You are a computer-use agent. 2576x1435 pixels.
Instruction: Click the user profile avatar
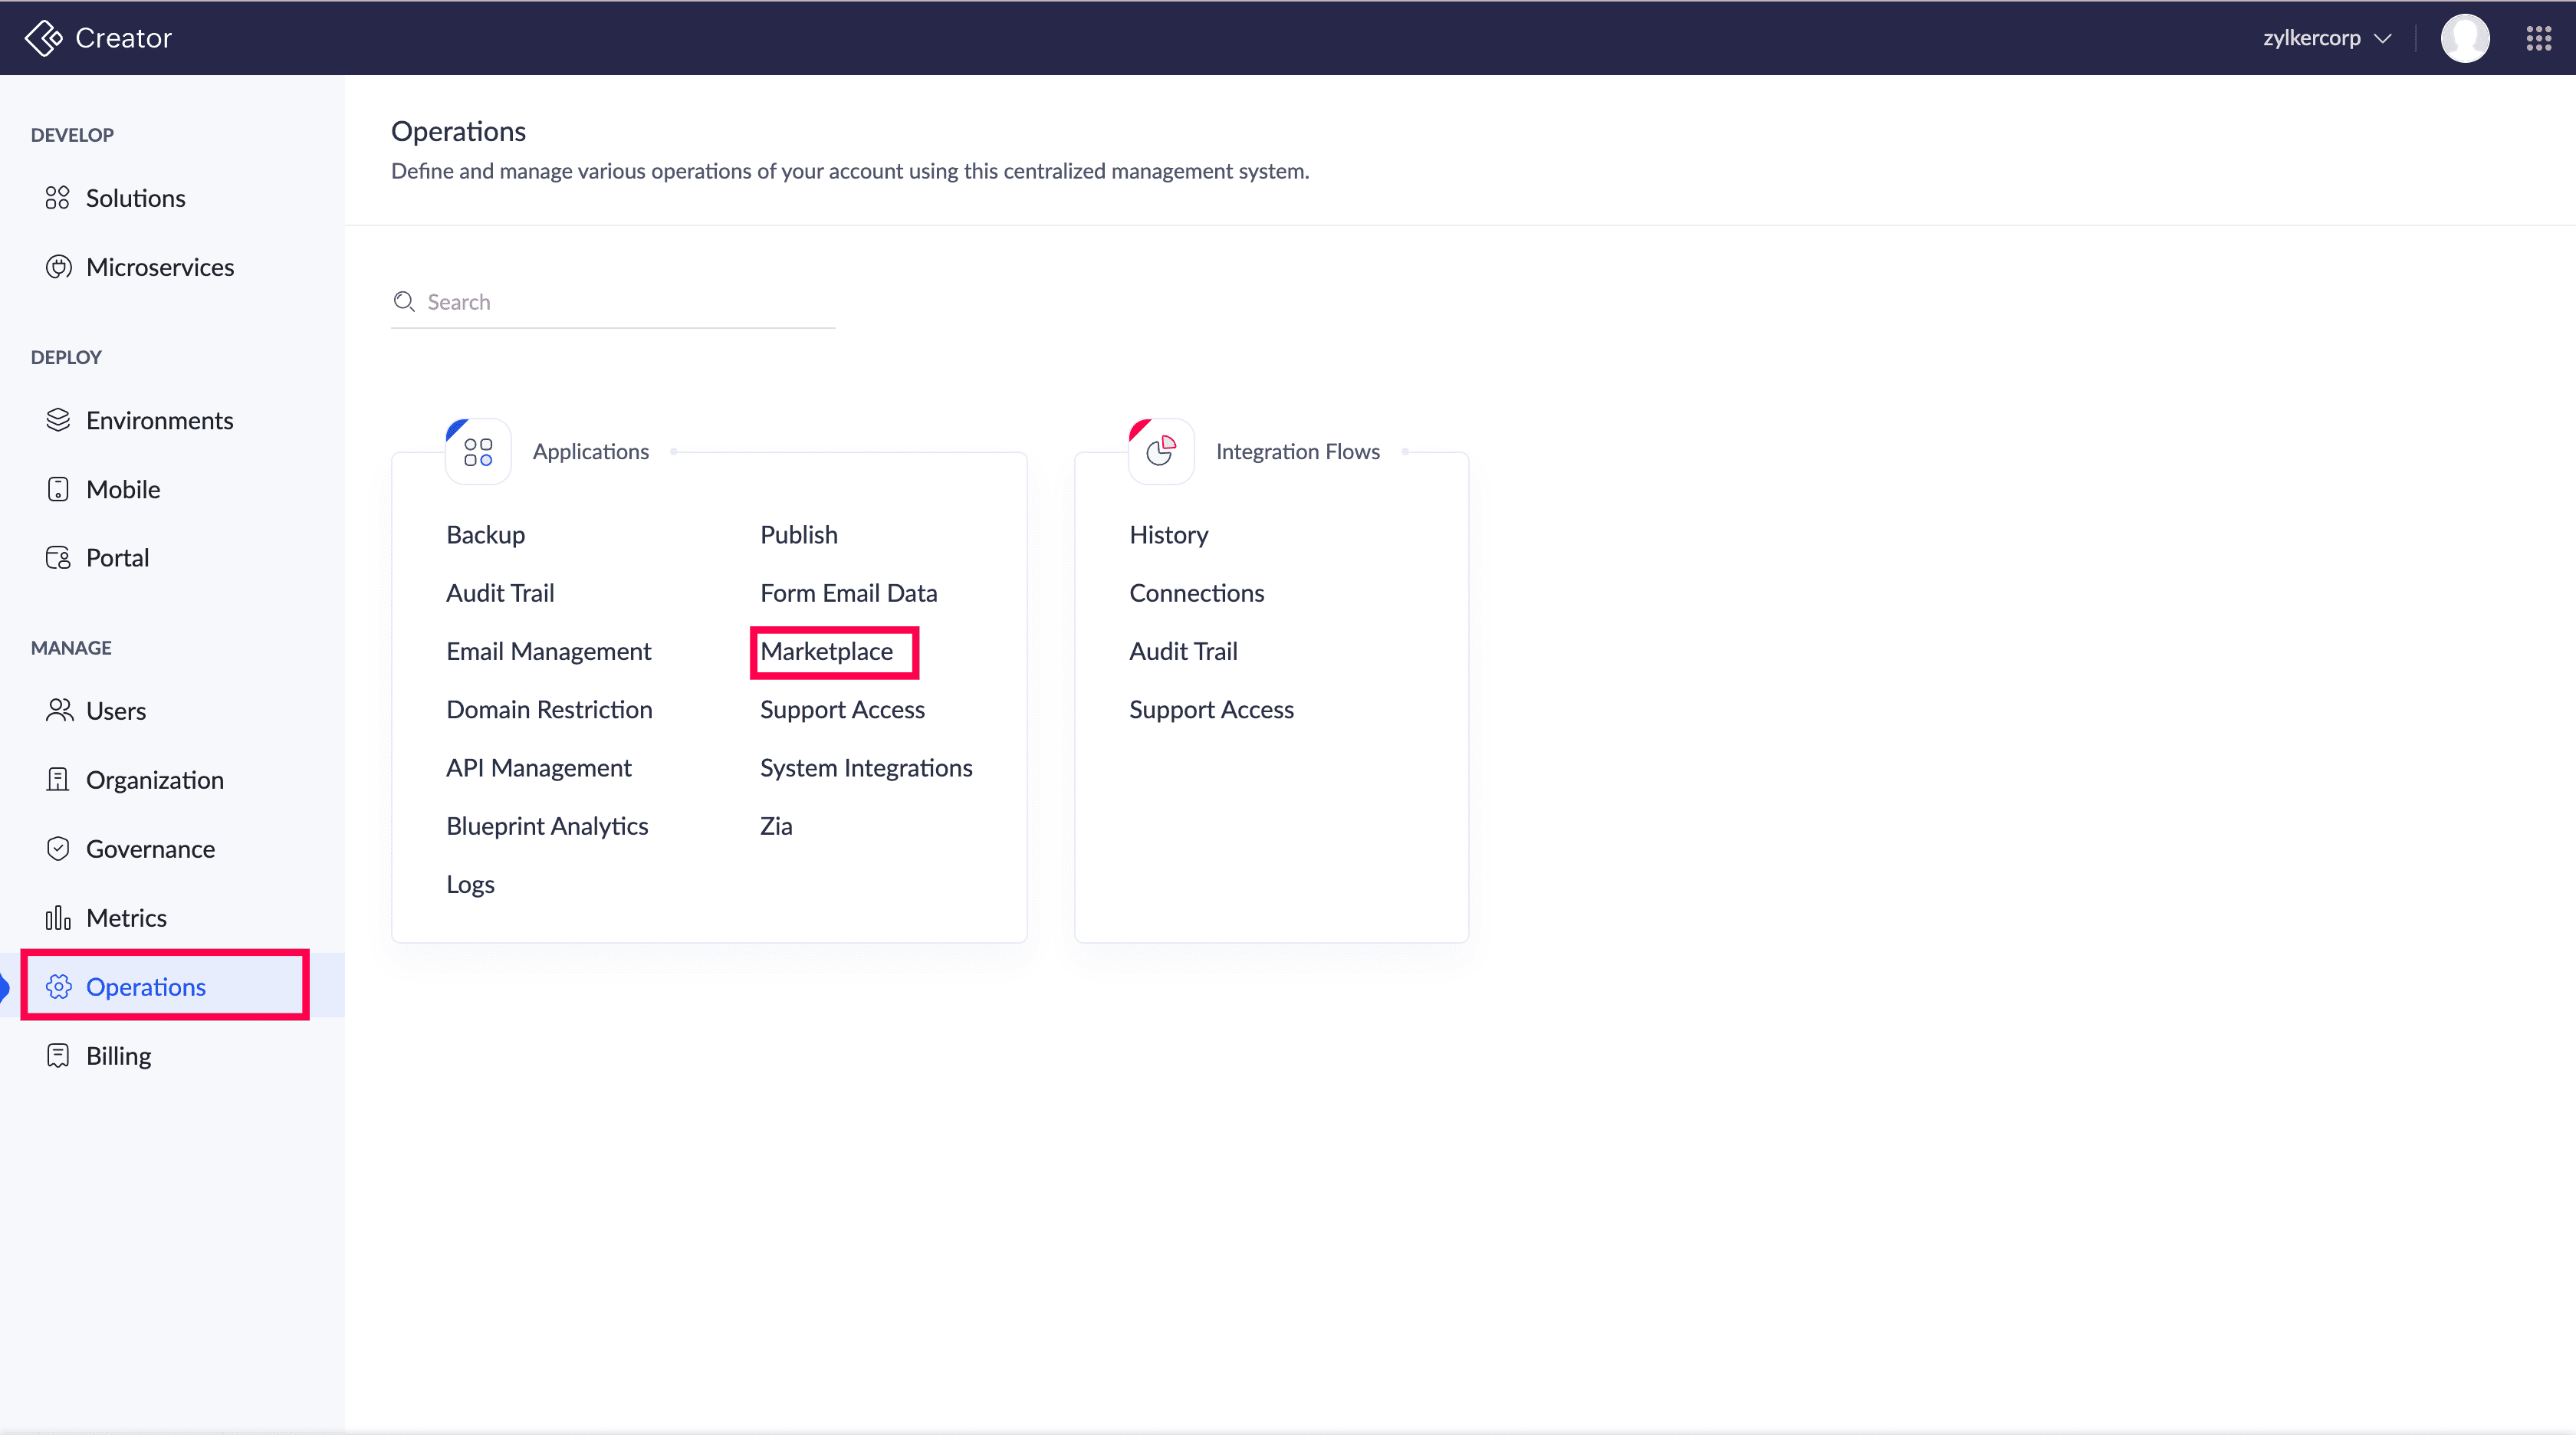2464,38
